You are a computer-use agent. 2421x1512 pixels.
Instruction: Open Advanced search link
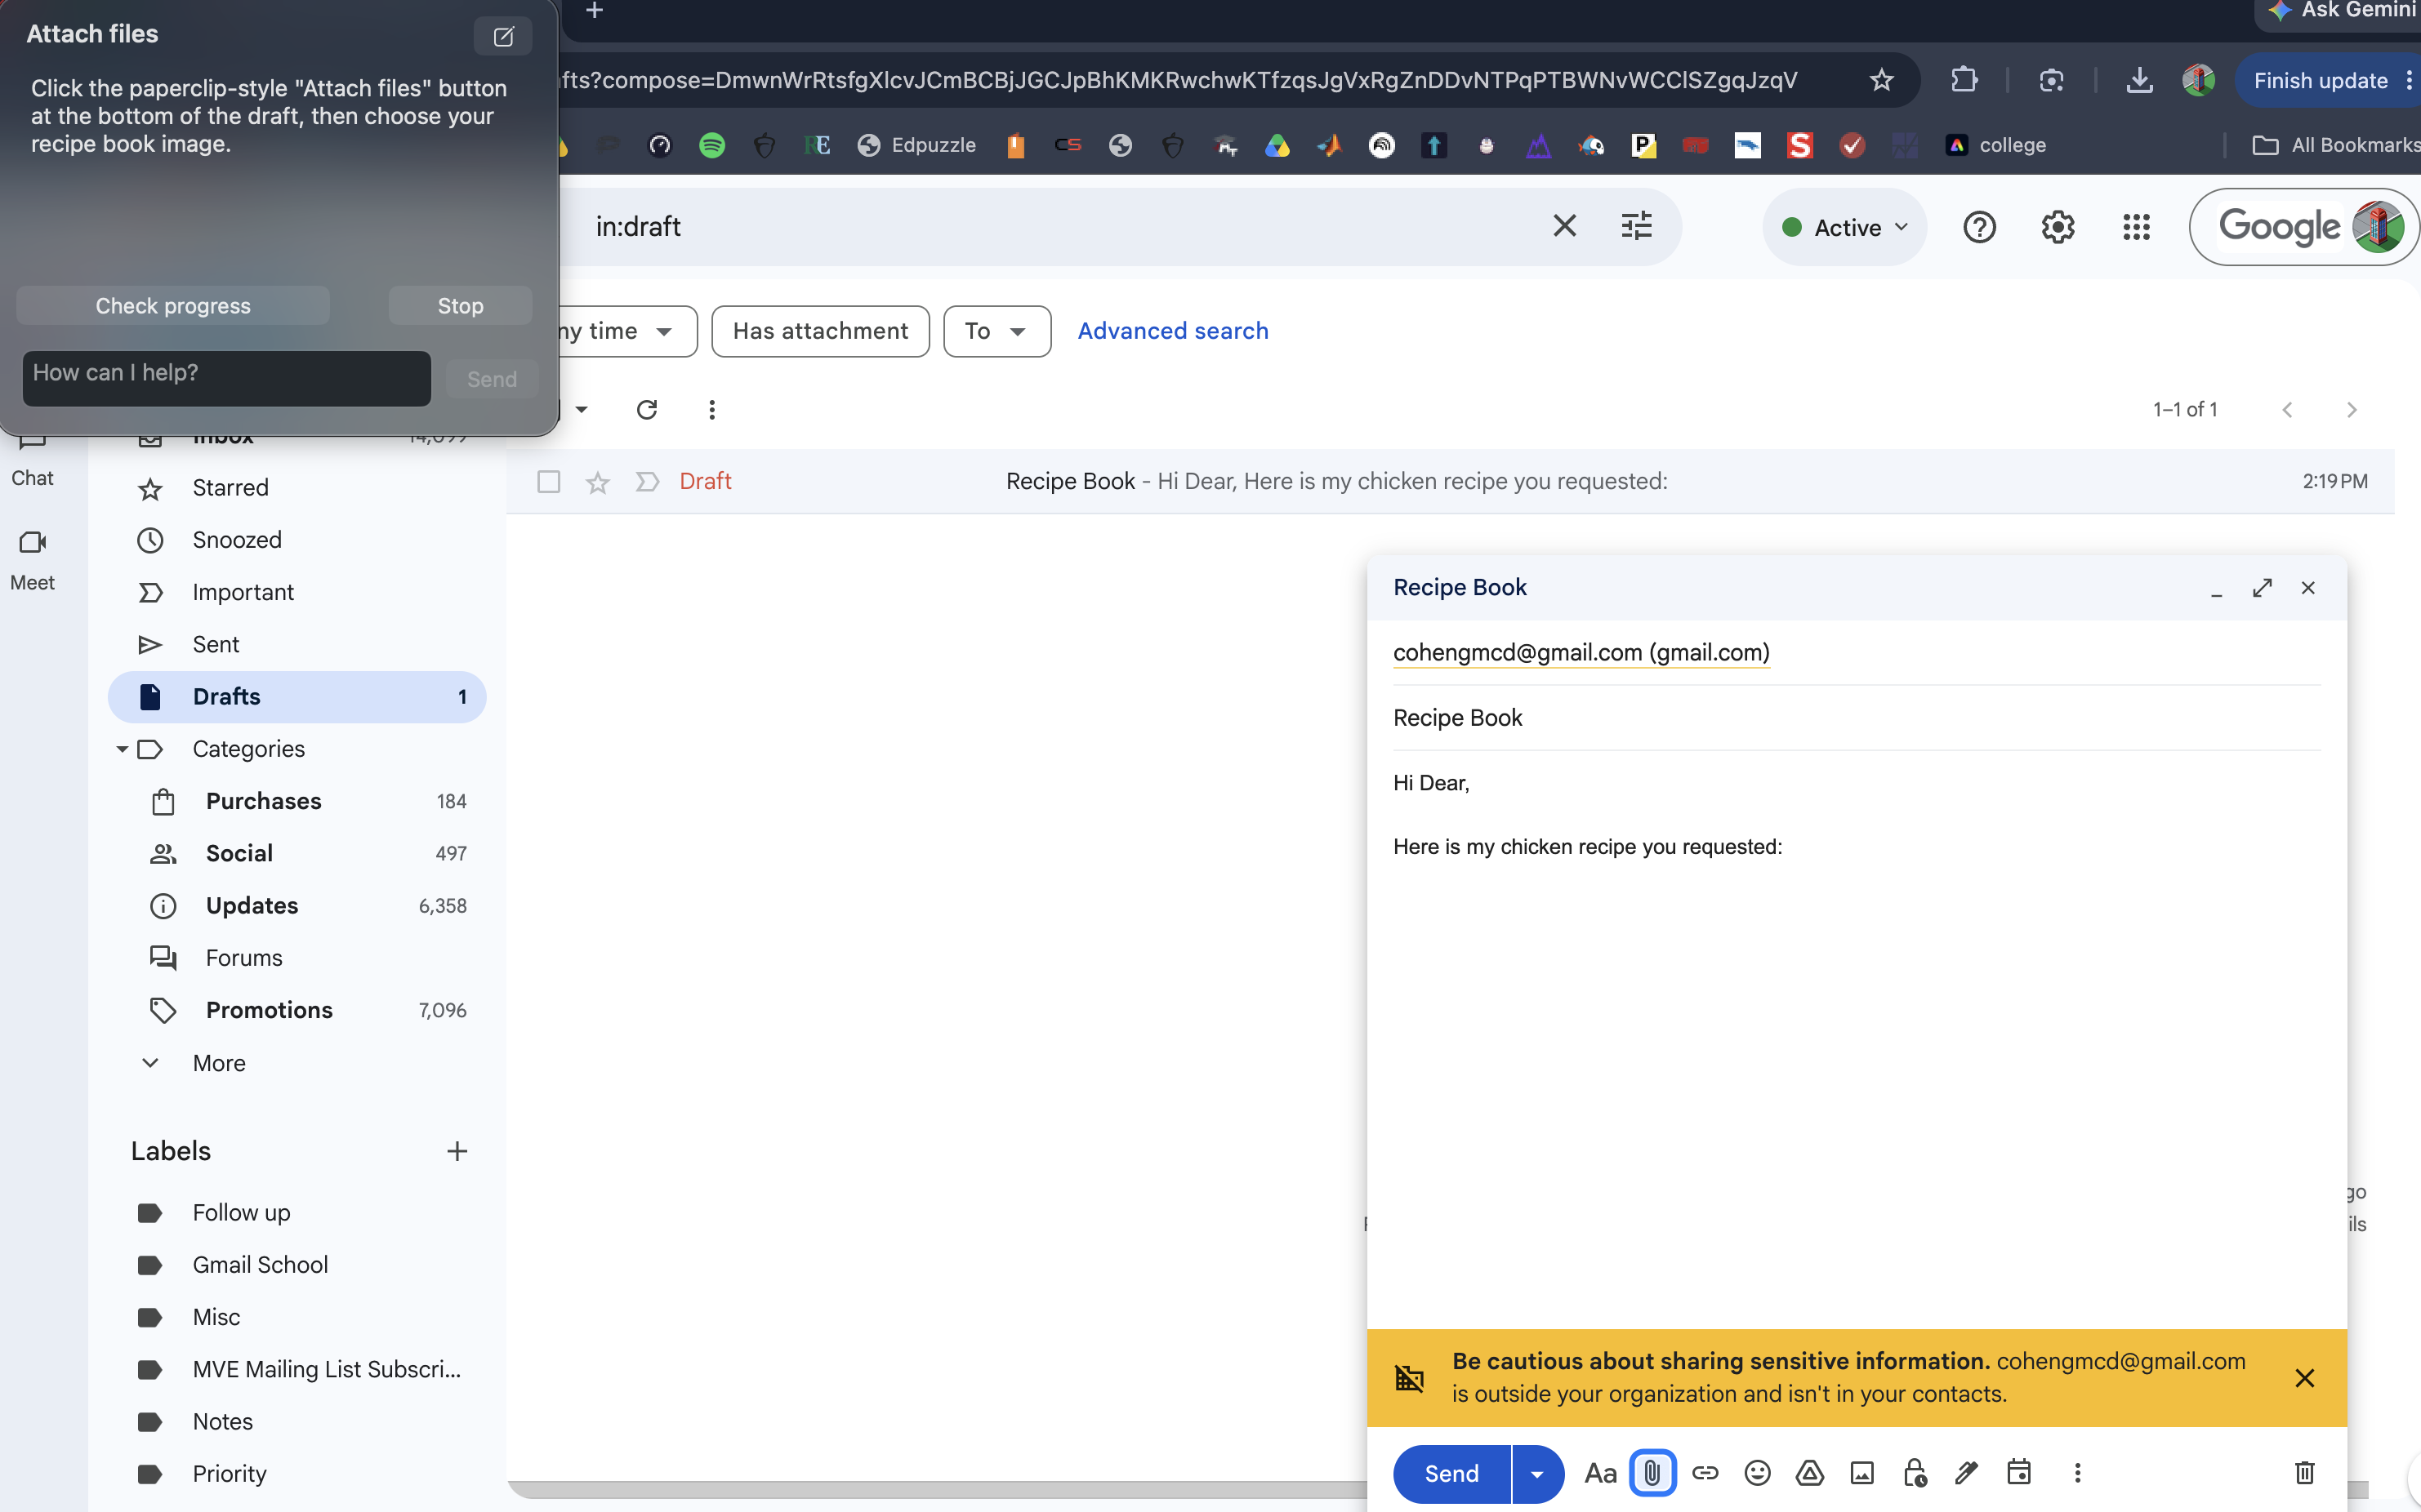[x=1172, y=331]
